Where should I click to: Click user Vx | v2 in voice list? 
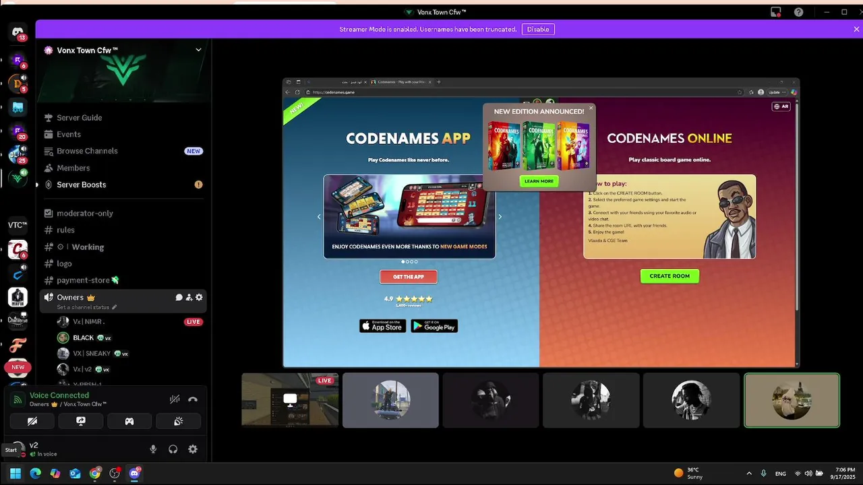[129, 369]
